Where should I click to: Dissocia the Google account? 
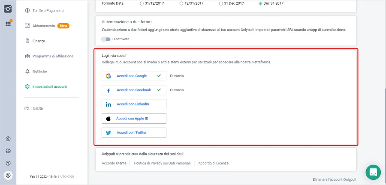[x=177, y=76]
